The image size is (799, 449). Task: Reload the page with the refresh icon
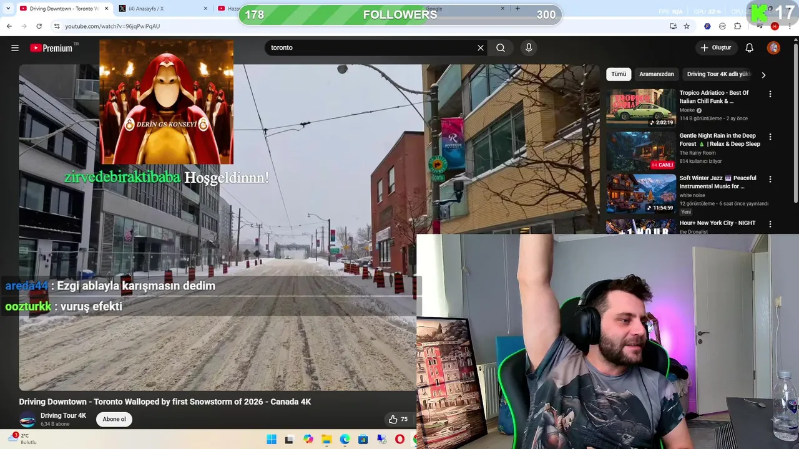[39, 26]
